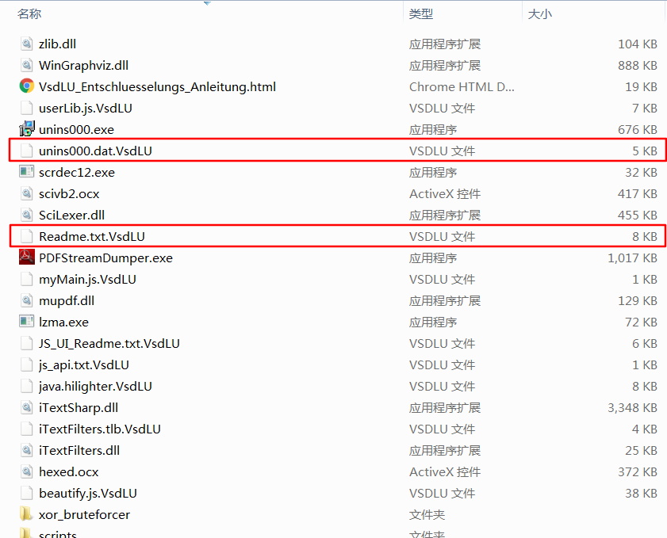Sort files by the 类型 column header
The image size is (667, 538).
[x=421, y=14]
